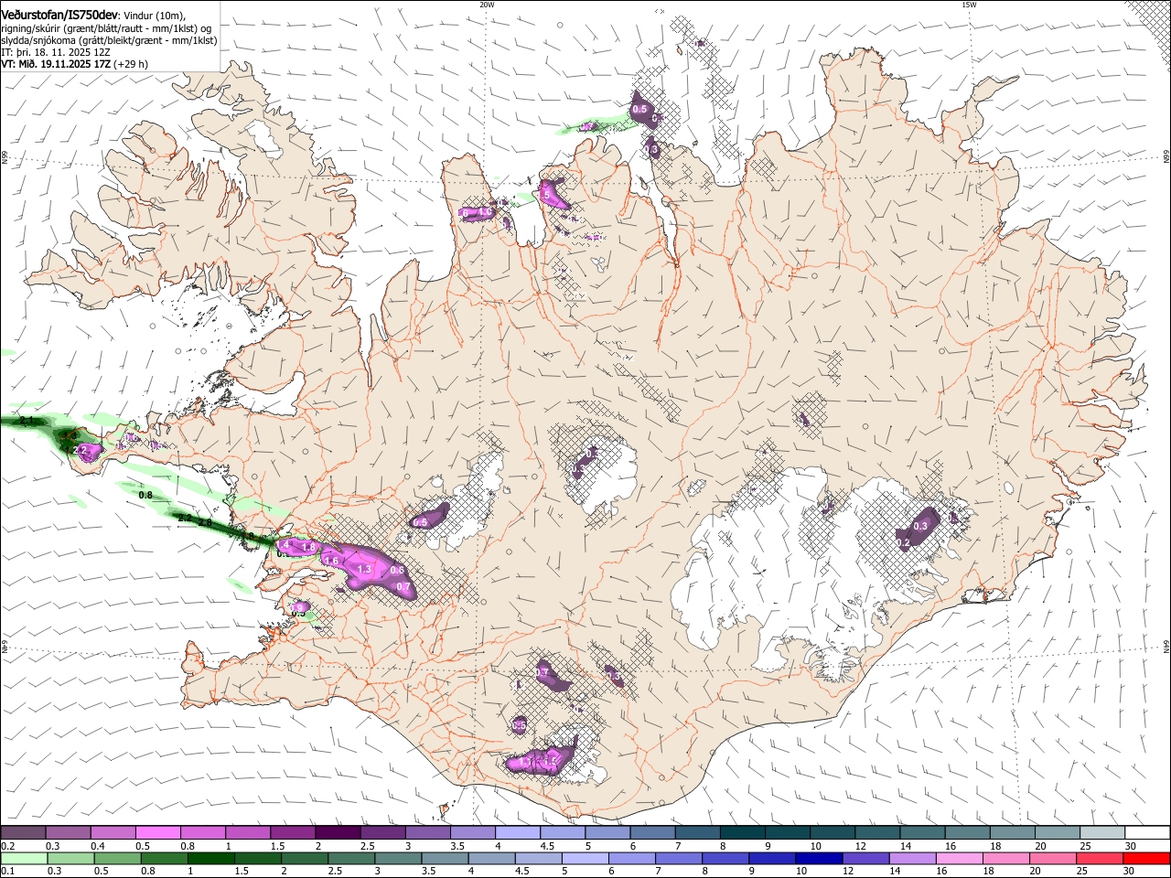The width and height of the screenshot is (1171, 878).
Task: Pick the very dark purple 2 snow-scale swatch
Action: pos(338,833)
